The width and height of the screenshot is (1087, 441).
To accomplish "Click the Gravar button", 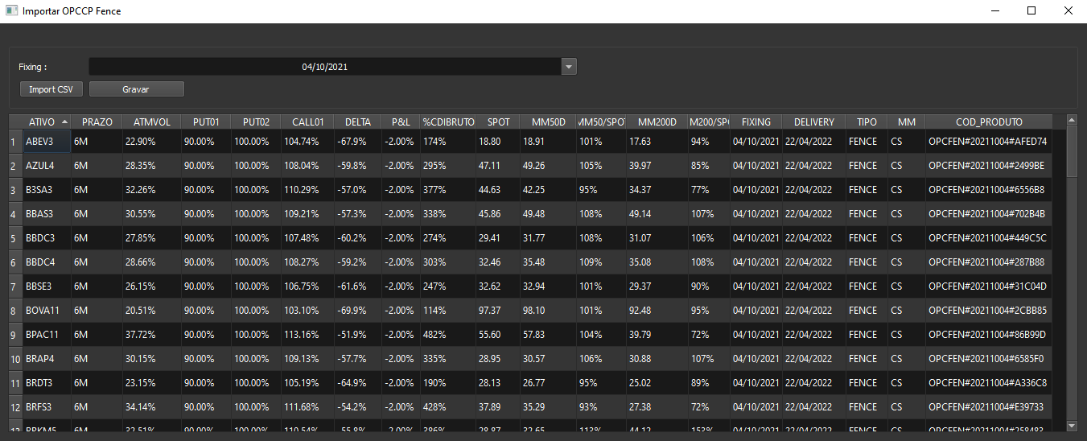I will point(136,89).
